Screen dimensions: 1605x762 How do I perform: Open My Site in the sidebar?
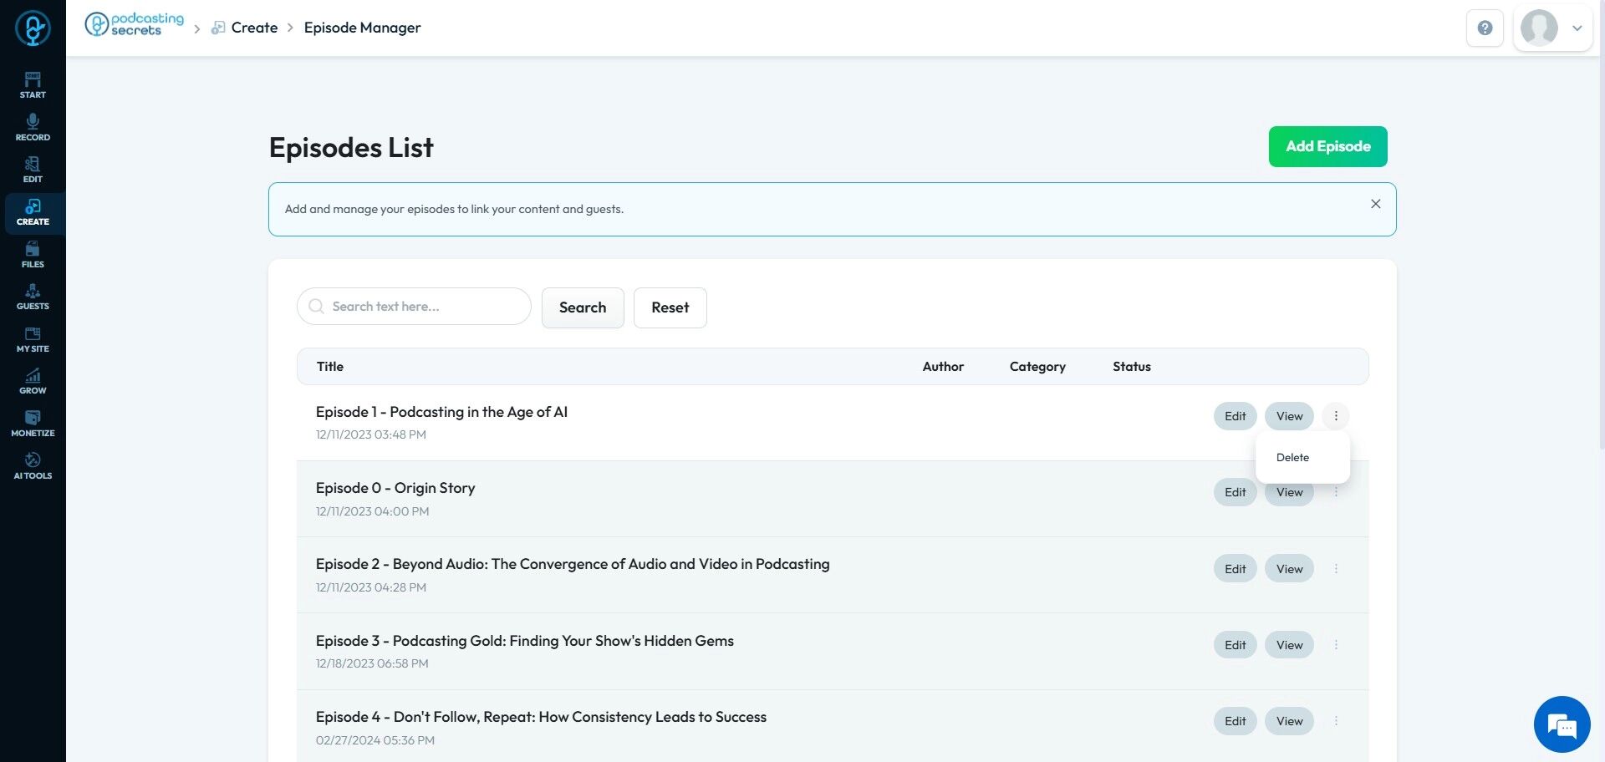(x=33, y=339)
